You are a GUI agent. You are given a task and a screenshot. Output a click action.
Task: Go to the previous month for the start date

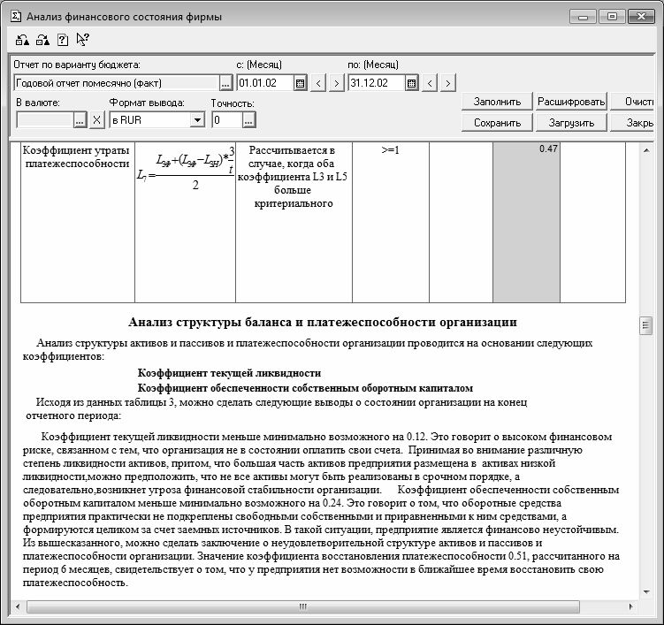[x=318, y=83]
